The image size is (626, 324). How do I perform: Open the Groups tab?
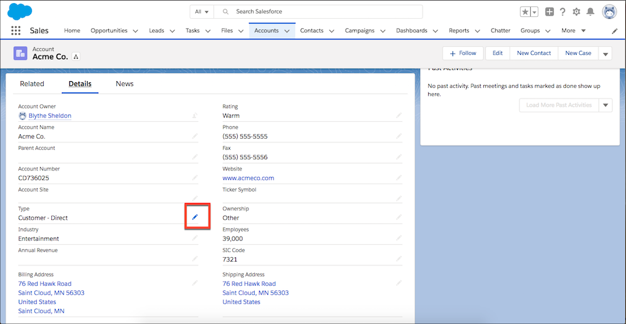point(530,31)
